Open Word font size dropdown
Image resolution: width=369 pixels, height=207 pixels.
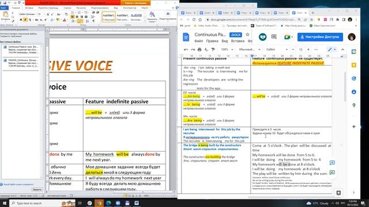coord(44,14)
